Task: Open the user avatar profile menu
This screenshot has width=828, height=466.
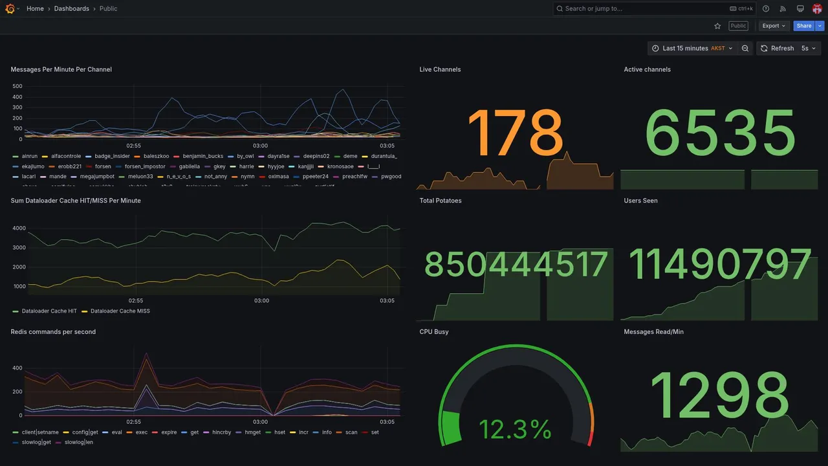Action: pyautogui.click(x=817, y=8)
